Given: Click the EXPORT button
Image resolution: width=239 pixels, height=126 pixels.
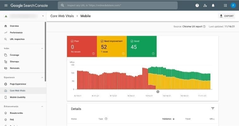Looking at the screenshot, I should (226, 16).
